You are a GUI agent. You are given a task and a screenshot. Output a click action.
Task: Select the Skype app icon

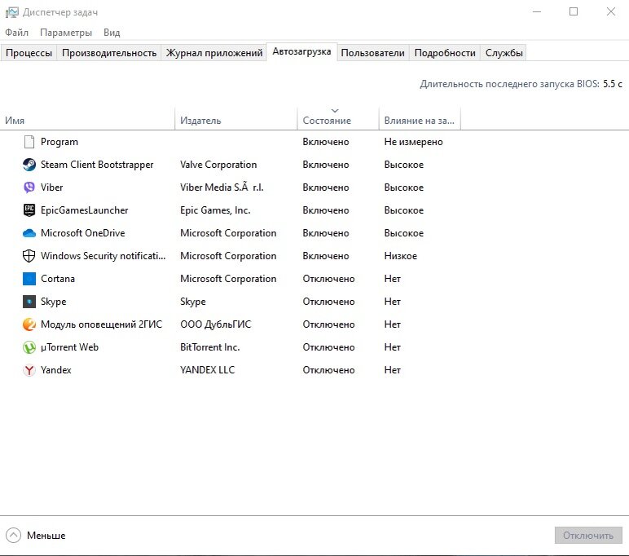click(x=29, y=302)
